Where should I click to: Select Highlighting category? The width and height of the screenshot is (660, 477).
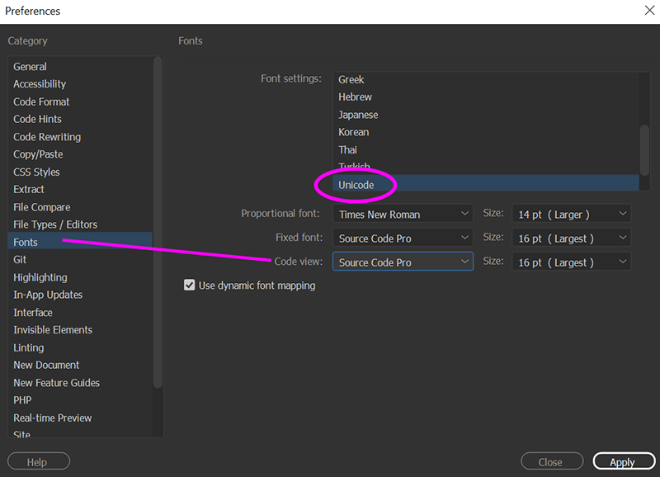80,277
